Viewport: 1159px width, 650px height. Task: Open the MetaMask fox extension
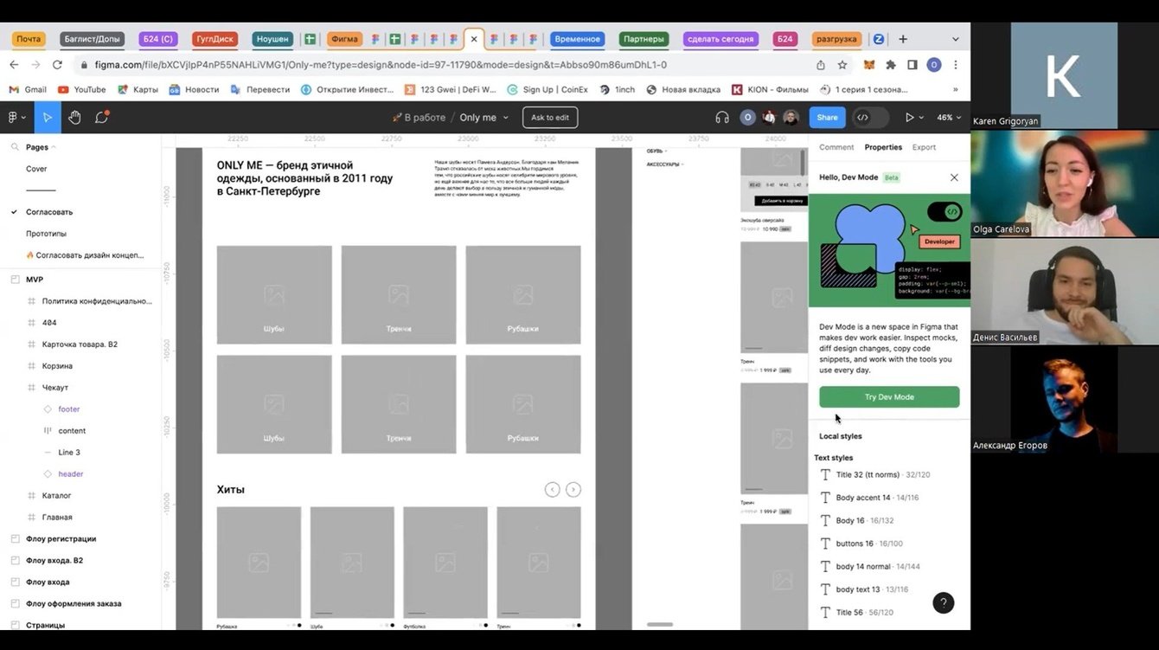[x=869, y=65]
